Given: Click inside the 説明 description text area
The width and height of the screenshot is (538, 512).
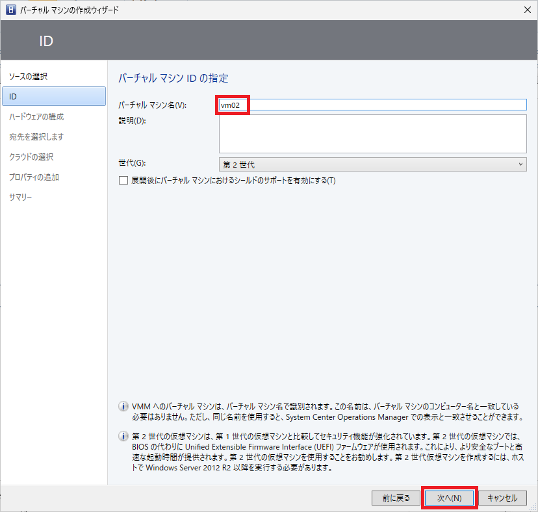Looking at the screenshot, I should click(x=372, y=133).
